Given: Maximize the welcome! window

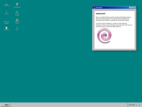Looking at the screenshot, I should point(132,8).
